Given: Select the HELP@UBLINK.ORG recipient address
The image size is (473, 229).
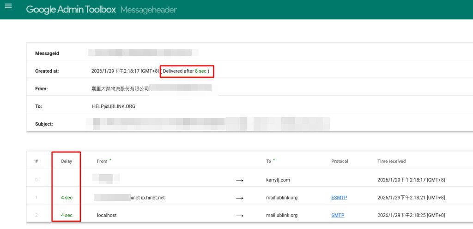Looking at the screenshot, I should tap(114, 106).
